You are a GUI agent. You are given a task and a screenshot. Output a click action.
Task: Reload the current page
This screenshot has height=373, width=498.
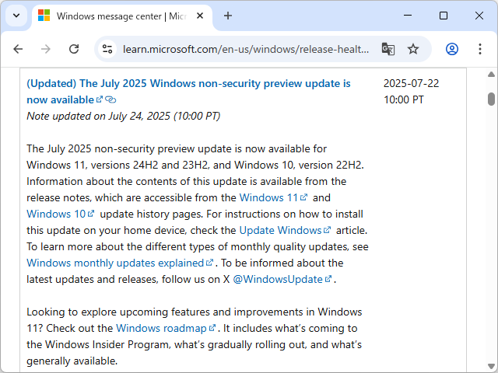click(74, 49)
